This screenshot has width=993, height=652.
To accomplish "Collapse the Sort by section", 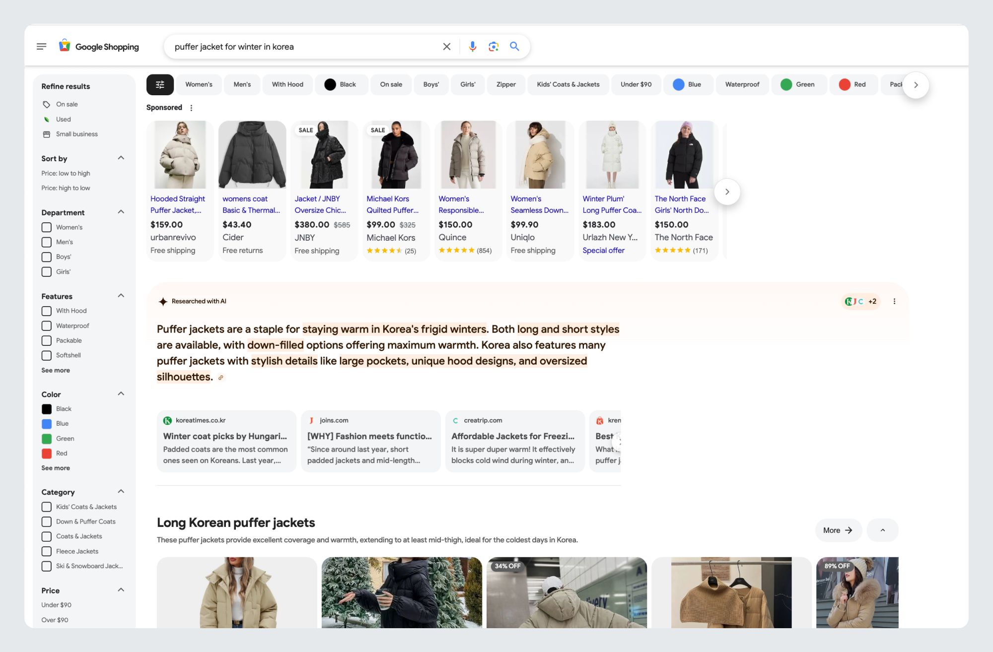I will pos(121,158).
